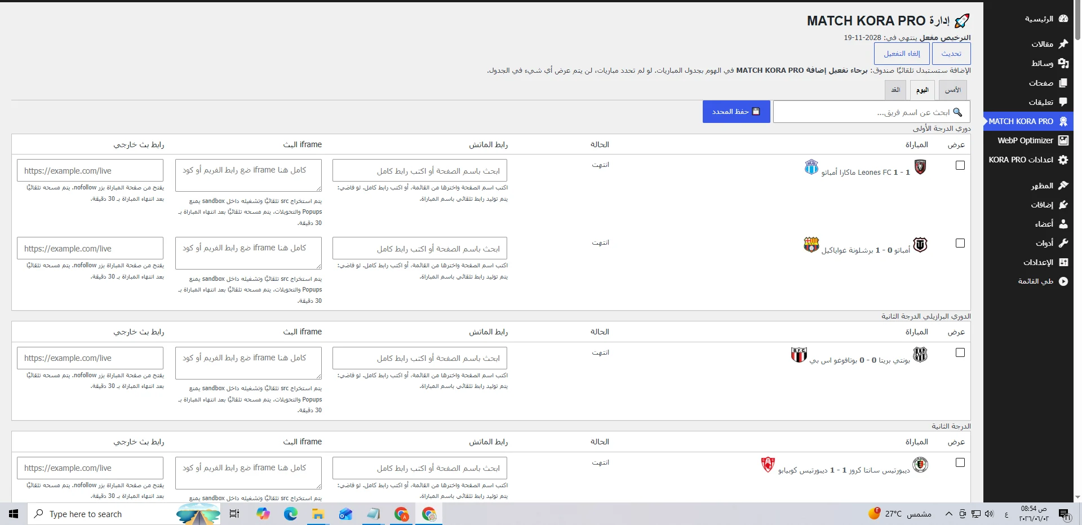Open File Explorer from taskbar

(x=318, y=514)
